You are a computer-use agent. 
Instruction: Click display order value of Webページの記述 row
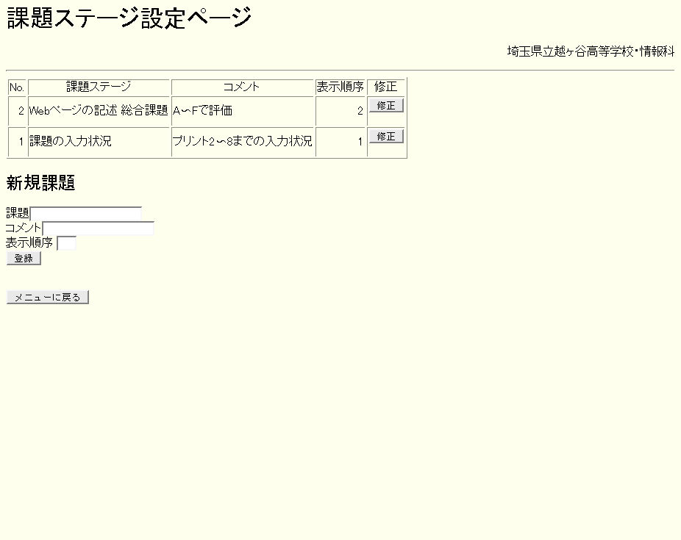pos(340,112)
